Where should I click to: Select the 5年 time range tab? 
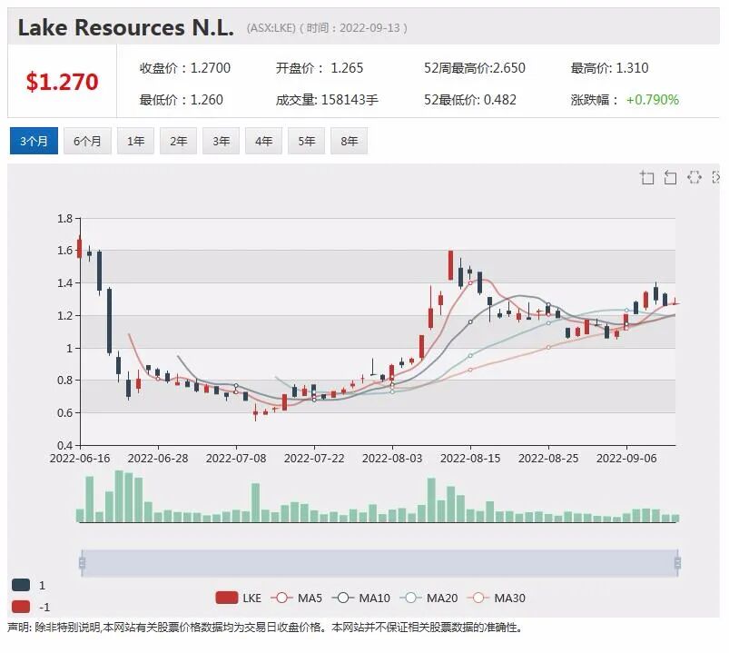(306, 141)
